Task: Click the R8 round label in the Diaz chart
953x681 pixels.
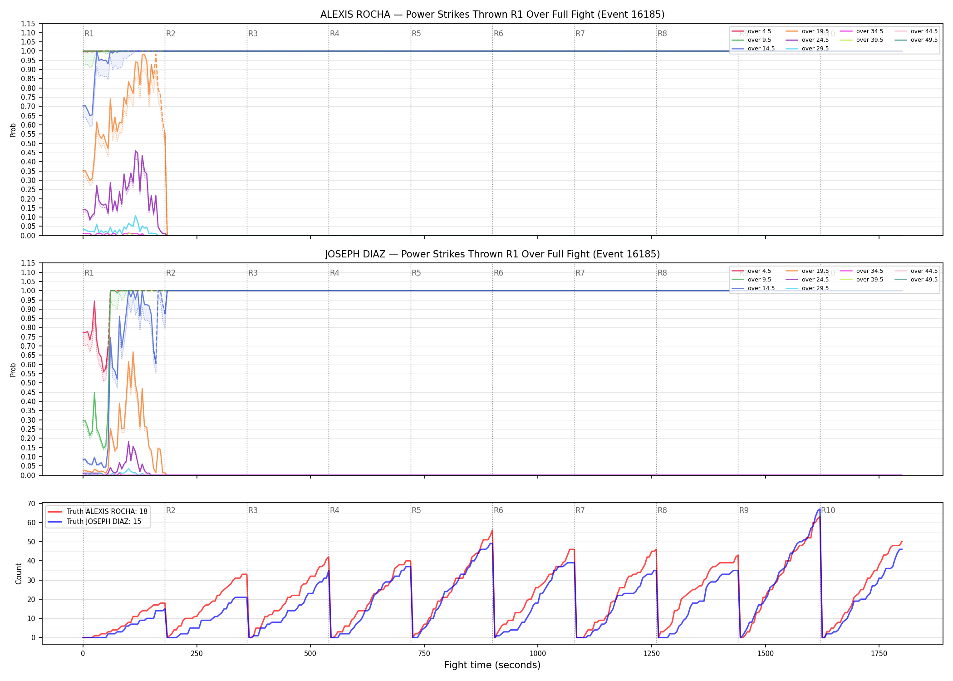Action: (662, 273)
